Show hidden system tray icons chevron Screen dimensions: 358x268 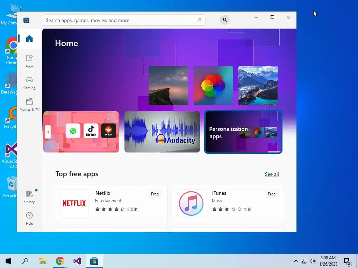click(296, 261)
